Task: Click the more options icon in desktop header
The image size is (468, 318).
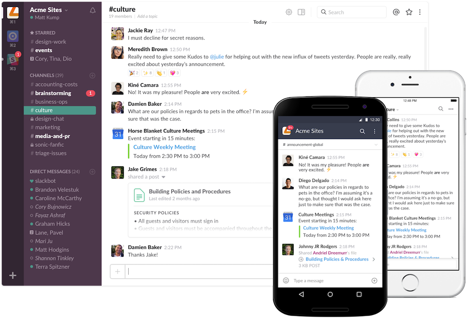Action: (421, 12)
